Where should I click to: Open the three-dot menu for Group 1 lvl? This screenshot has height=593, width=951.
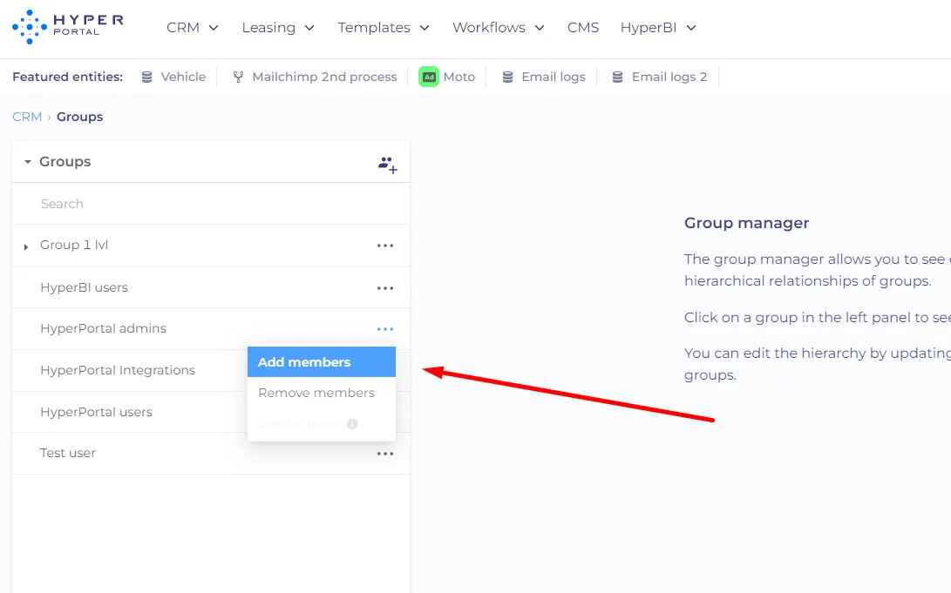[385, 246]
